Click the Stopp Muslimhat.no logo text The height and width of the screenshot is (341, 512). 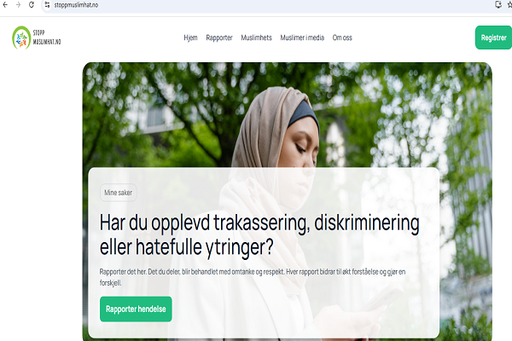(x=47, y=38)
